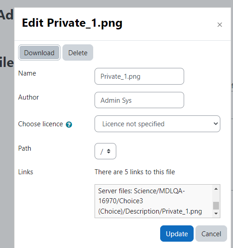Click the Author field with Admin Sys
This screenshot has height=248, width=233.
[x=139, y=100]
